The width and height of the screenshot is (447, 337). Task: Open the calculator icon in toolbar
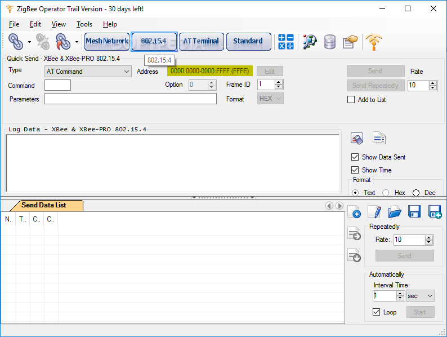click(x=286, y=42)
